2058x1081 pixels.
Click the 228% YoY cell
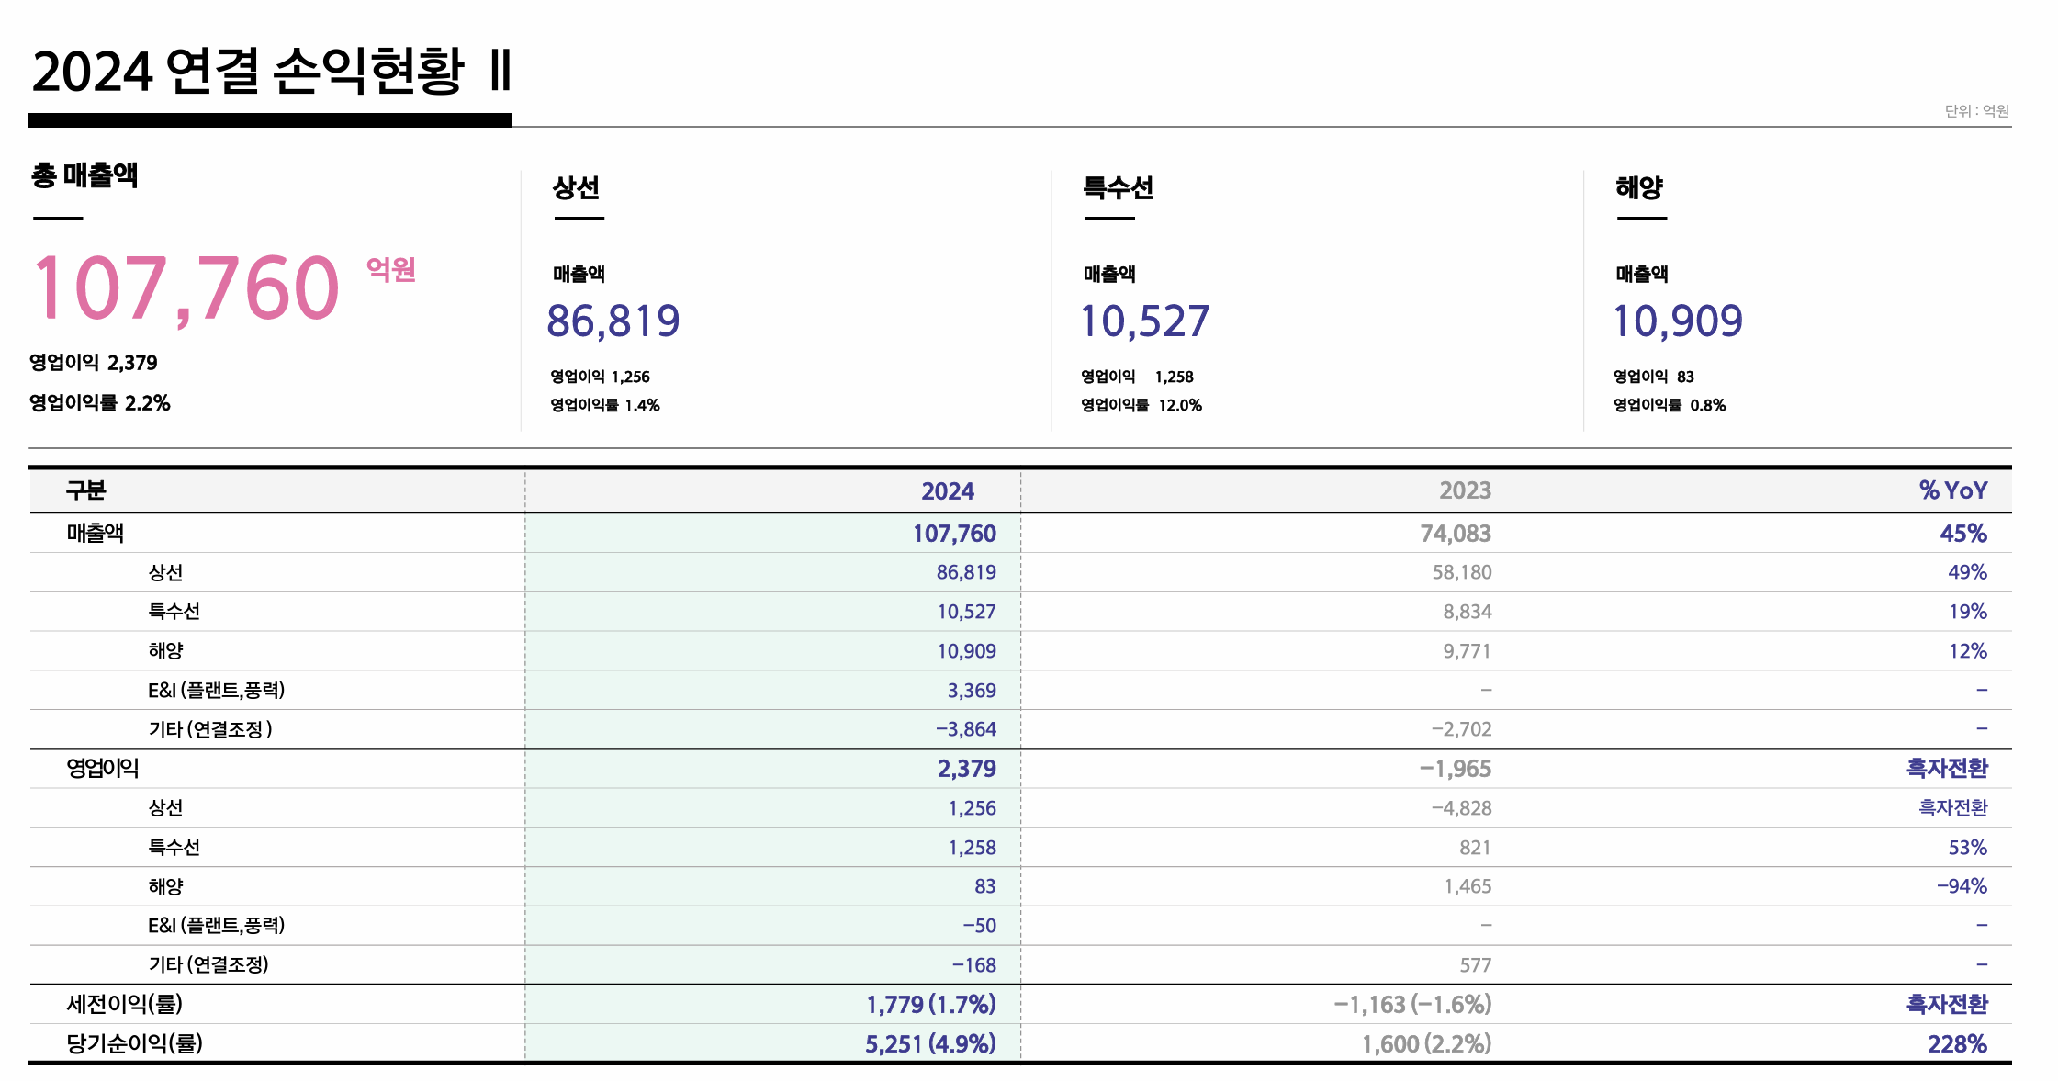click(1956, 1044)
